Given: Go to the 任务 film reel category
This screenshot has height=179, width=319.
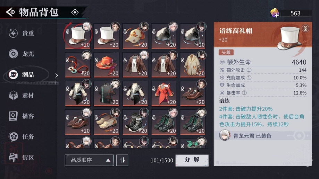Looking at the screenshot, I should (x=22, y=136).
